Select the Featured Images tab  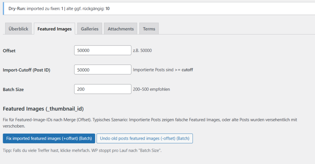tap(54, 29)
